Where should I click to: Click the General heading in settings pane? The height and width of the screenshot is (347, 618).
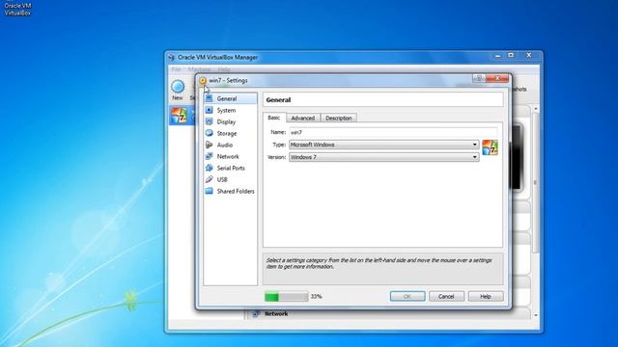tap(278, 100)
